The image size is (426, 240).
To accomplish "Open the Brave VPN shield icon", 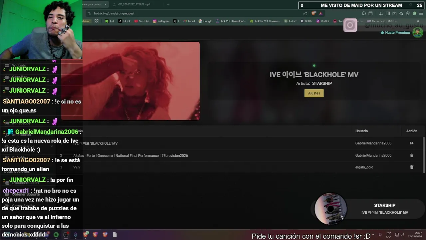I will (x=408, y=13).
